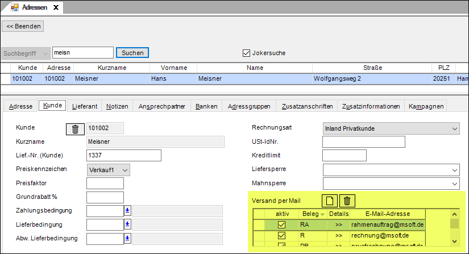The image size is (469, 254).
Task: Click the << Beenden button
Action: click(x=23, y=26)
